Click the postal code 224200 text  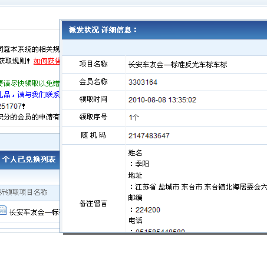click(148, 210)
